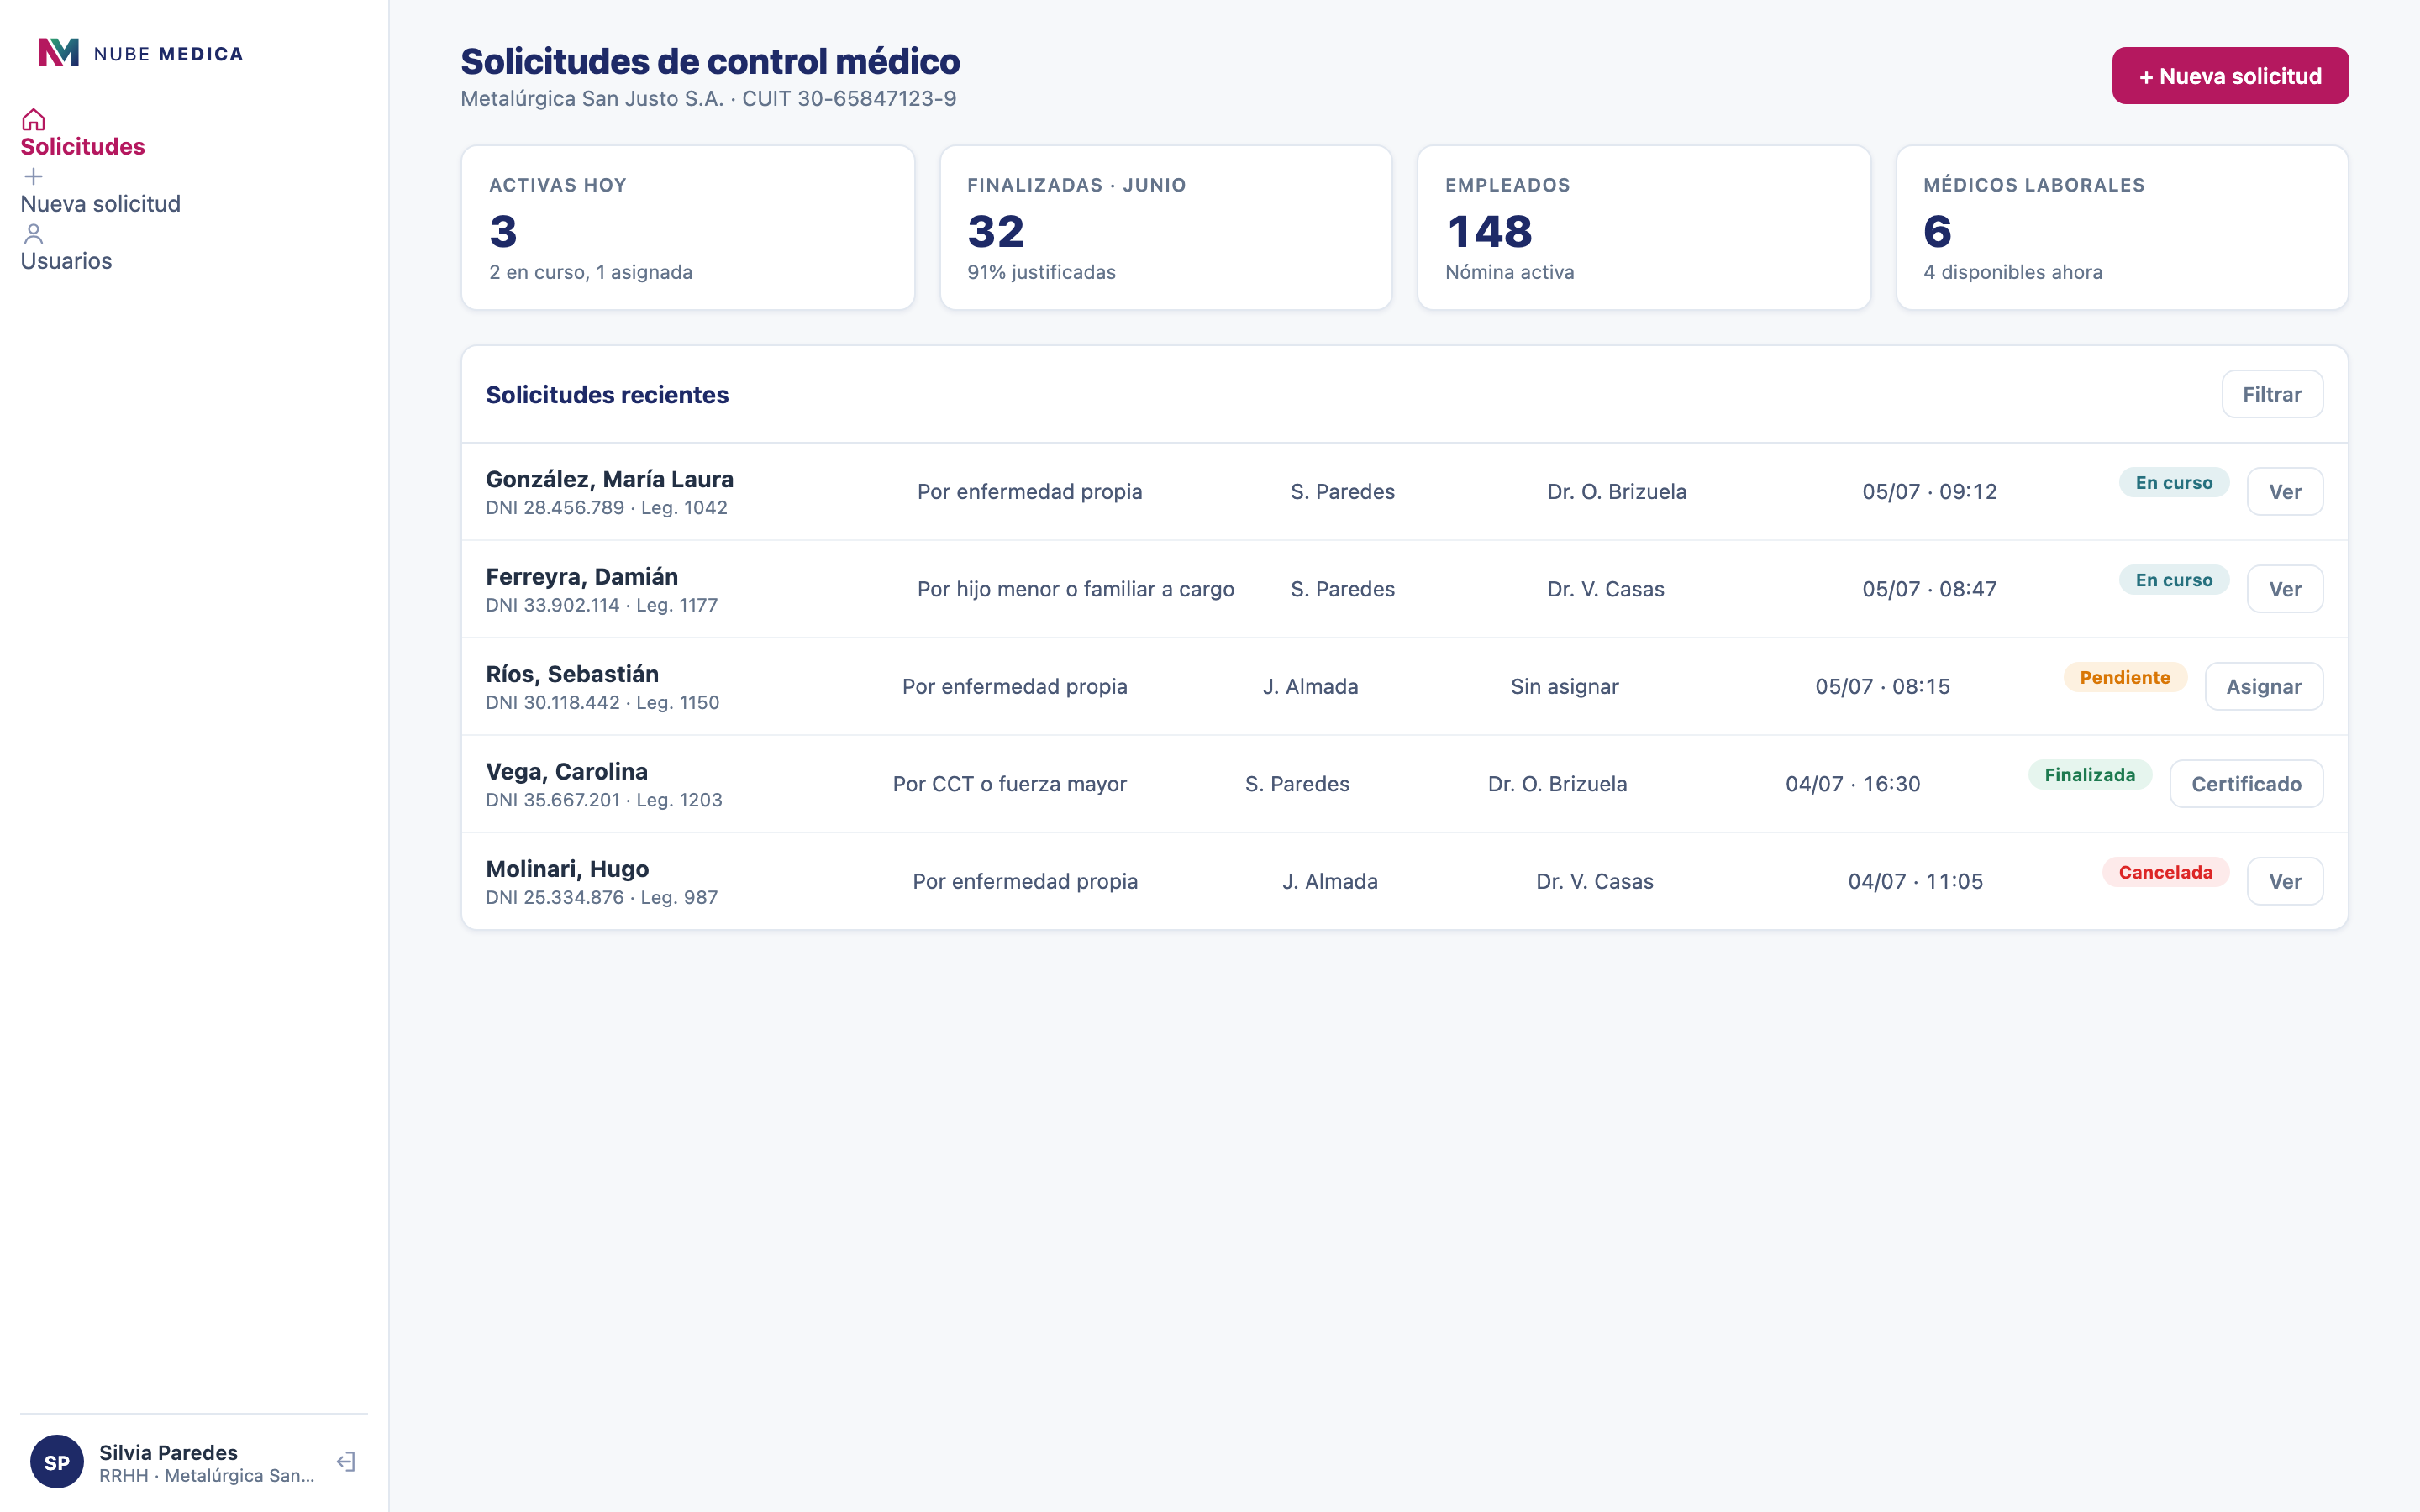Screen dimensions: 2420x1512
Task: Open Solicitudes in the sidebar
Action: pos(82,146)
